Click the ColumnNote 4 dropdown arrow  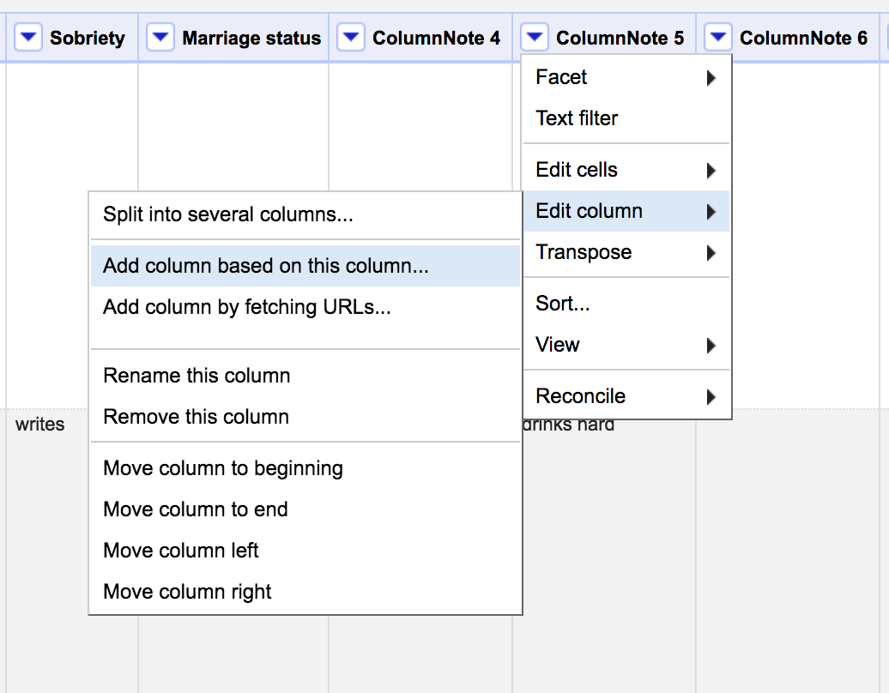pyautogui.click(x=351, y=38)
